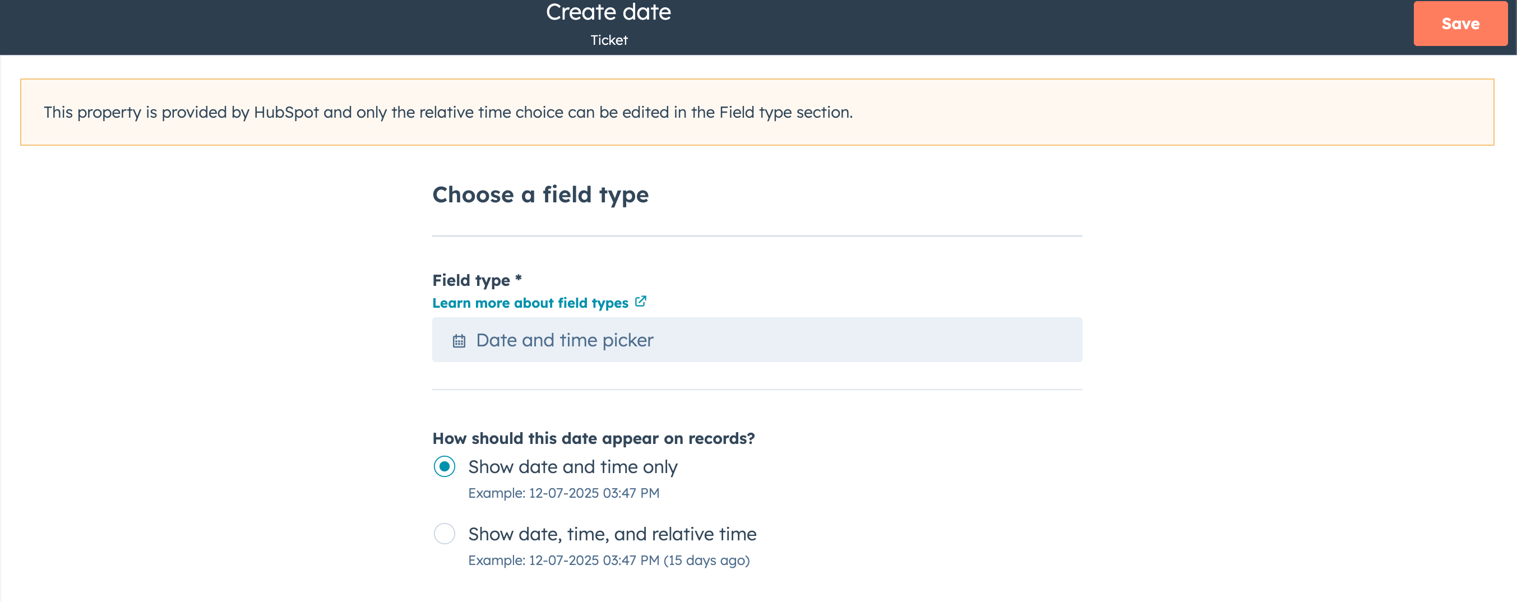
Task: Click the Field type label
Action: point(470,280)
